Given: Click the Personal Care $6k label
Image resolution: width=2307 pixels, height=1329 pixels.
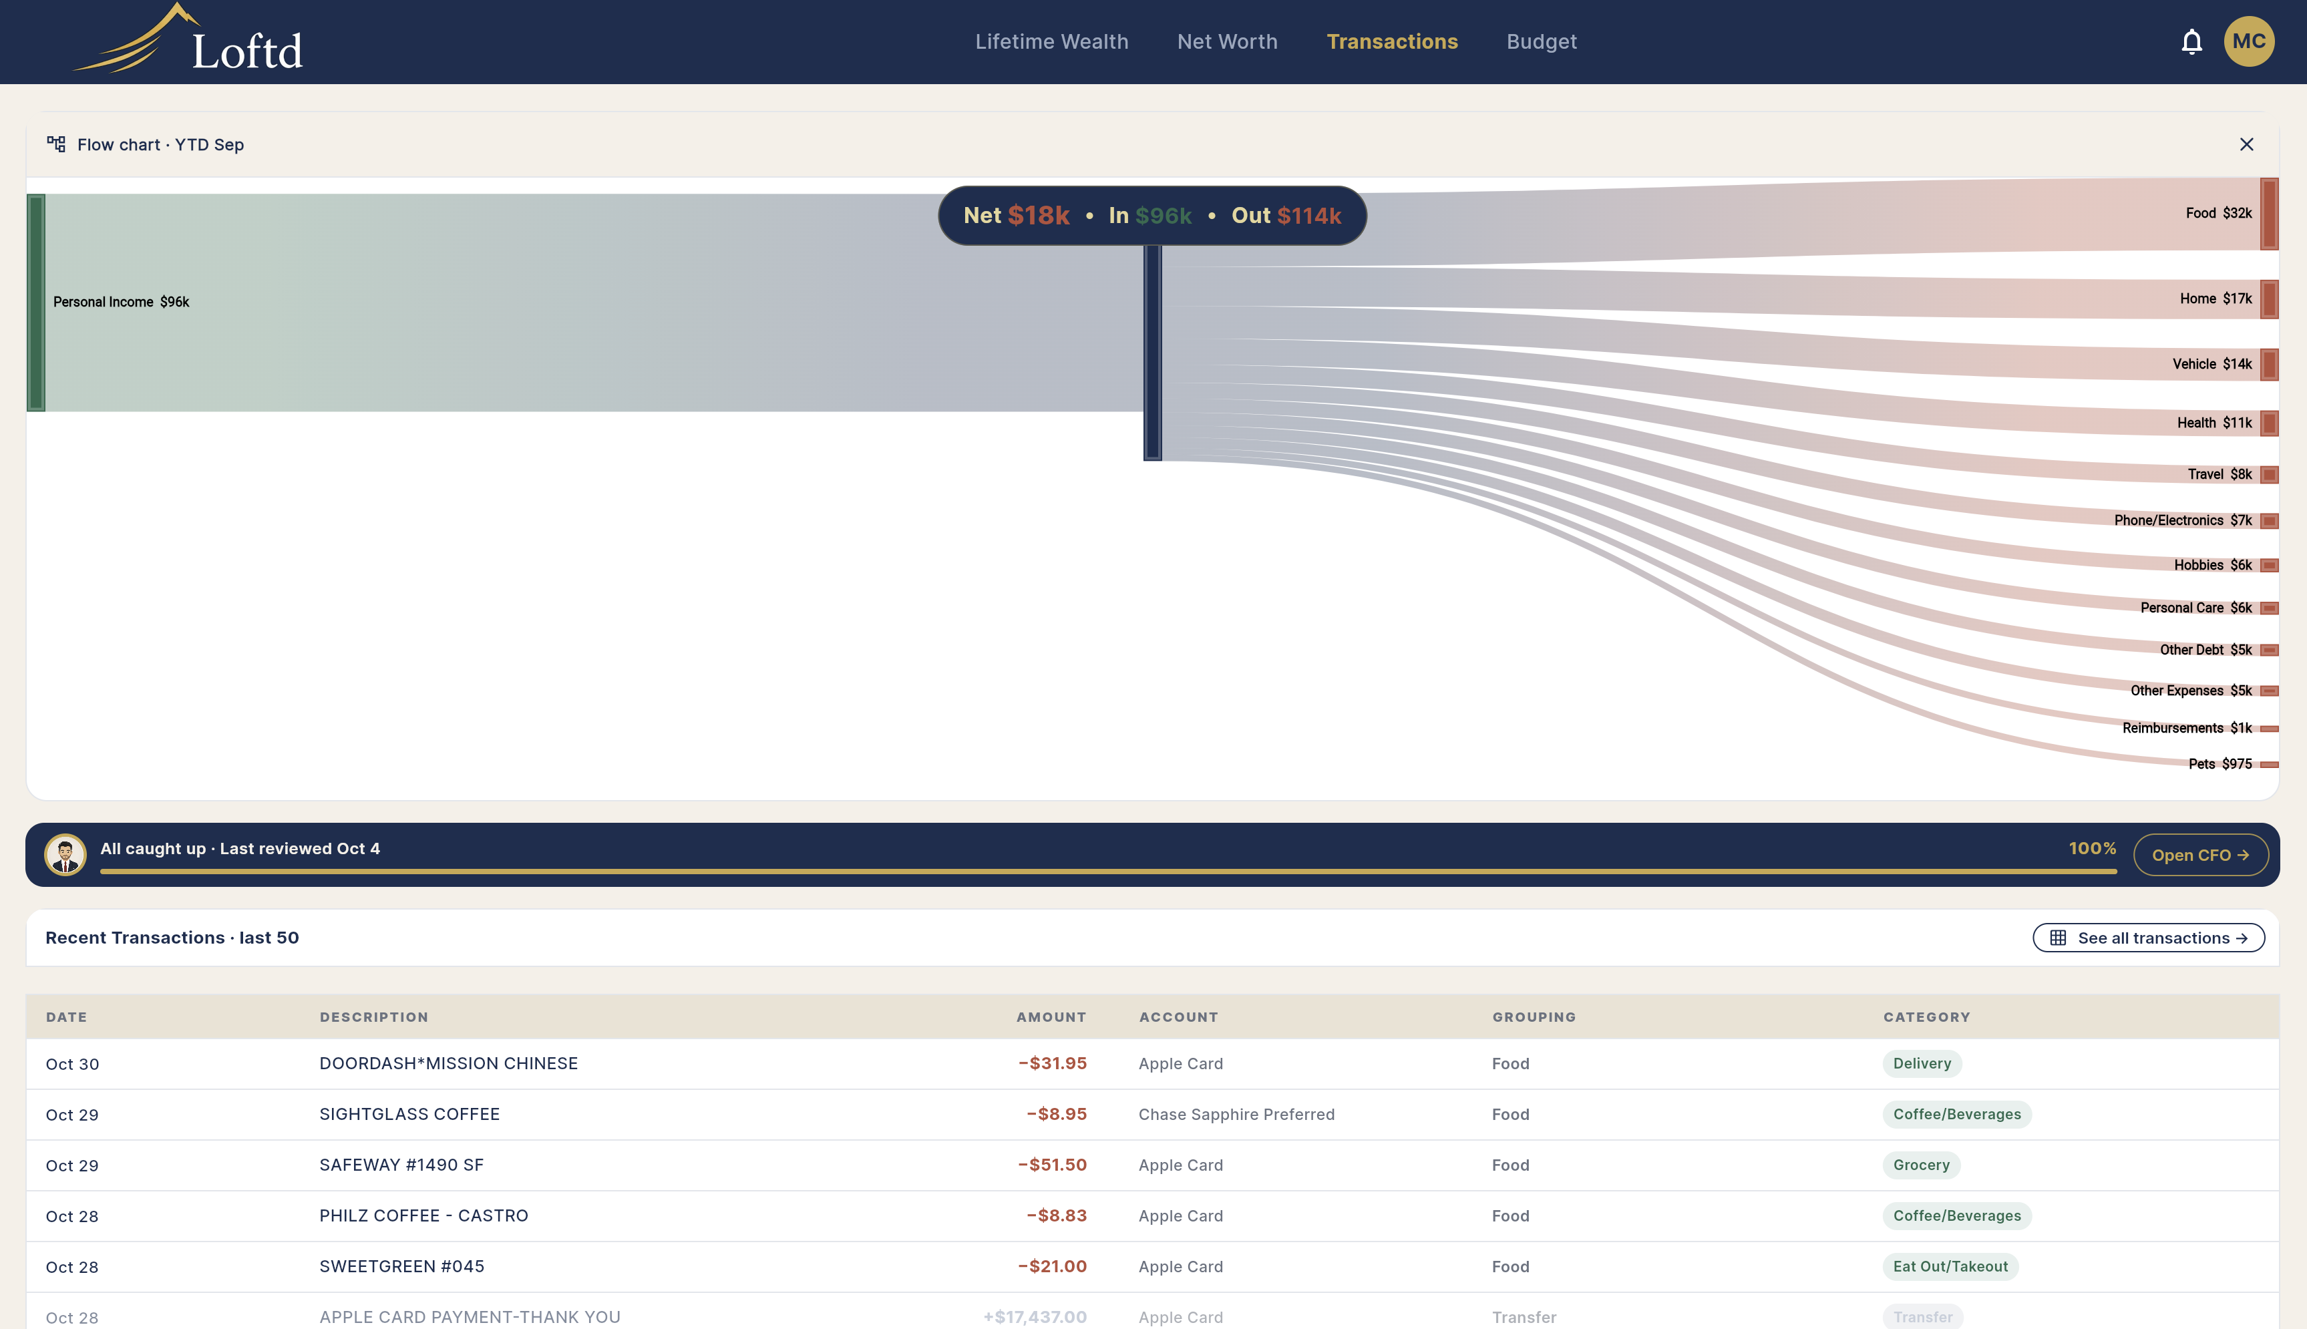Looking at the screenshot, I should click(x=2195, y=608).
